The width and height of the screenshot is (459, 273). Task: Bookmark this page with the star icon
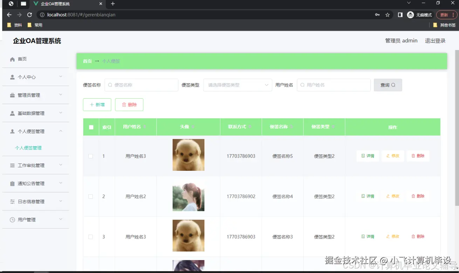point(388,15)
